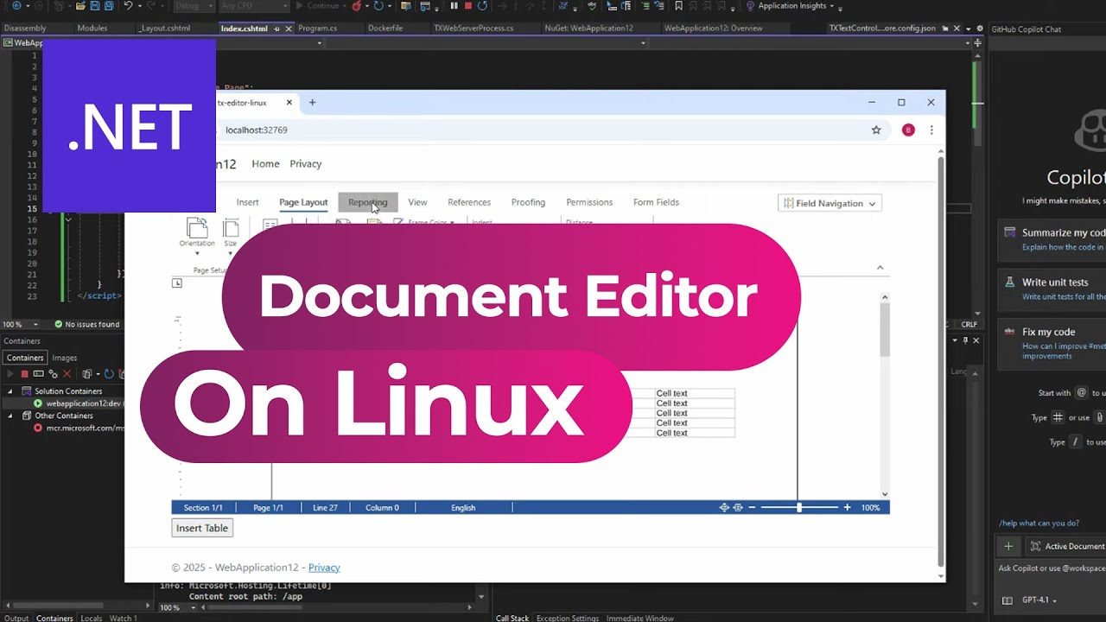Switch to Program.cs editor tab
Image resolution: width=1106 pixels, height=622 pixels.
click(317, 28)
